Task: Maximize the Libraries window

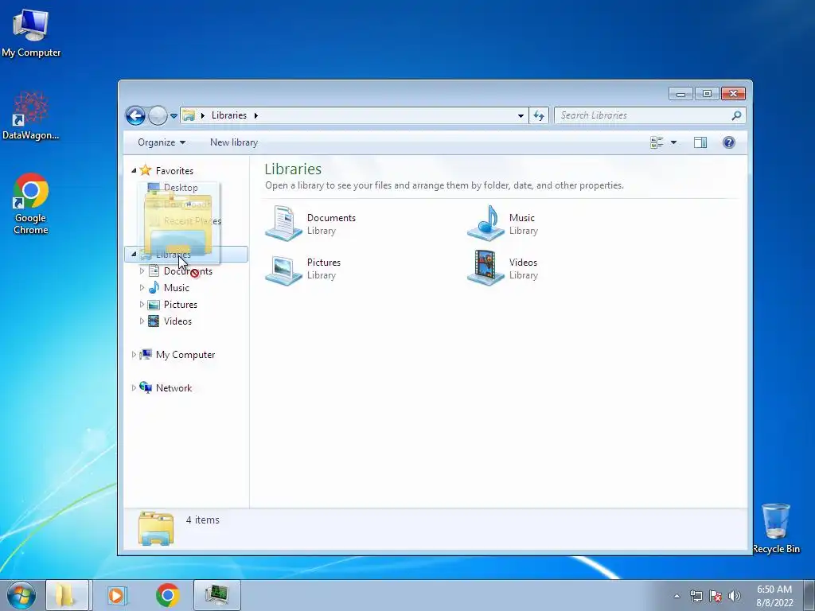Action: point(707,94)
